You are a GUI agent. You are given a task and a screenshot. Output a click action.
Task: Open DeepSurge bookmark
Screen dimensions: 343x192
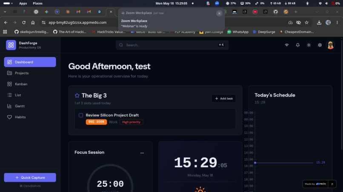(264, 32)
